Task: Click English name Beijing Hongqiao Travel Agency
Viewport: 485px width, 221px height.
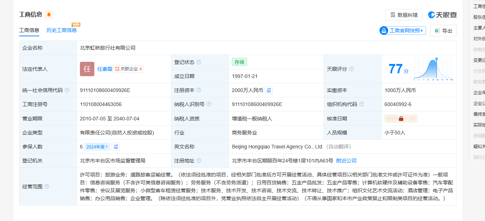Action: tap(278, 147)
